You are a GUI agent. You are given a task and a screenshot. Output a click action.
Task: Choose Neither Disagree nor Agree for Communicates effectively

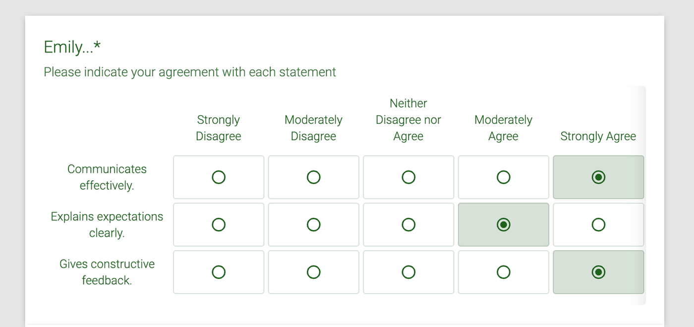click(x=408, y=177)
